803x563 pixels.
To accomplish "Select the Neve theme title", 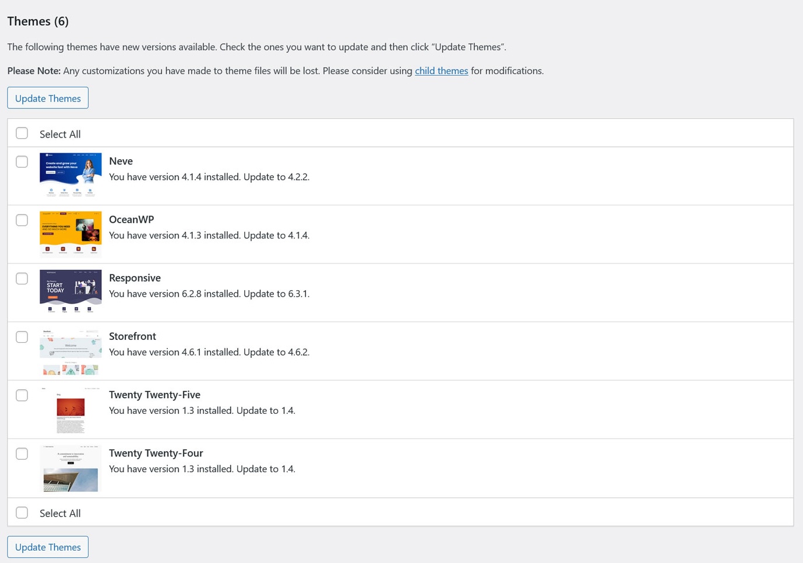I will point(121,160).
